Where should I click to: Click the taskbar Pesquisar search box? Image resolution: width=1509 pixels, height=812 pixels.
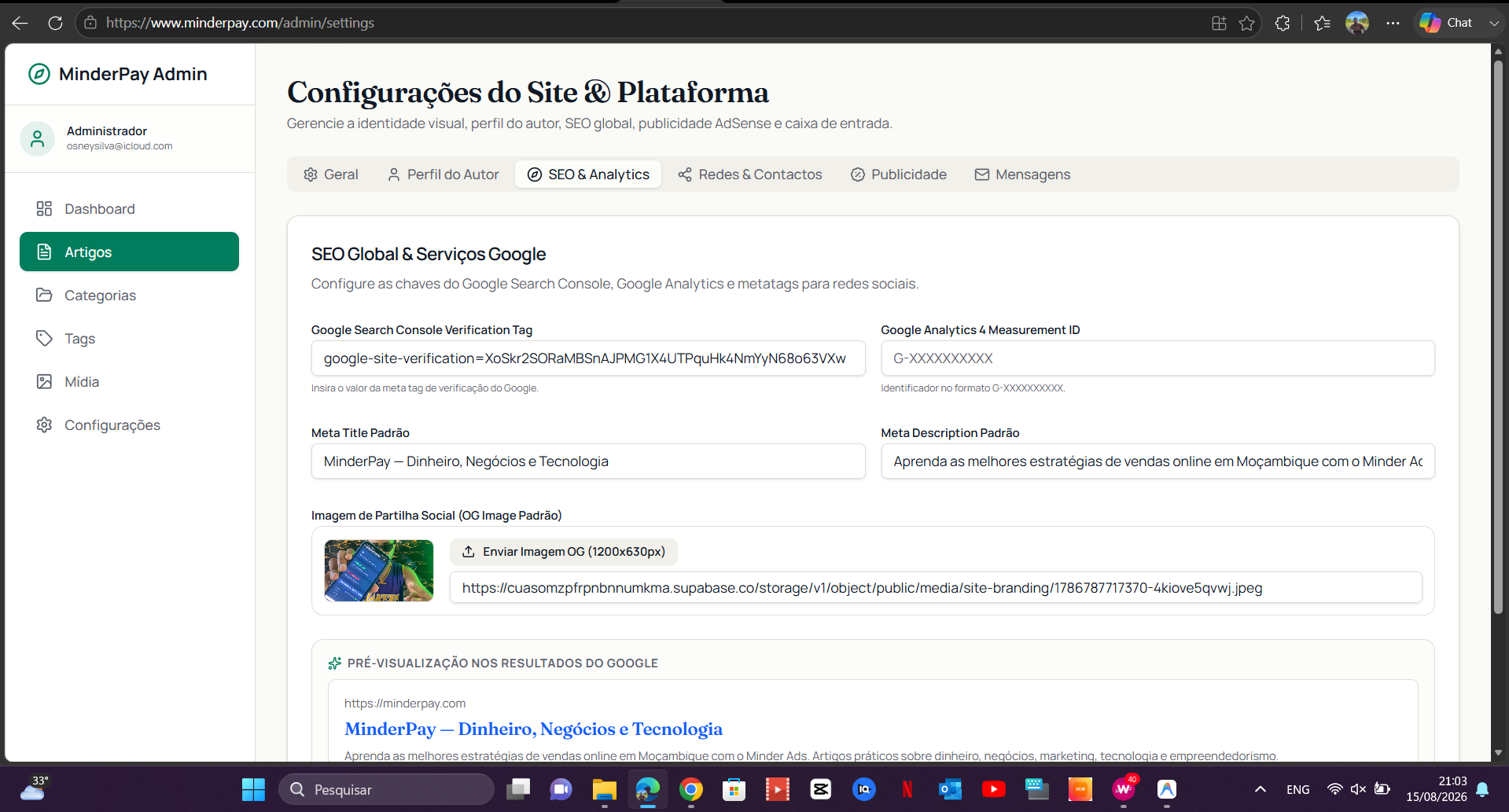(386, 789)
